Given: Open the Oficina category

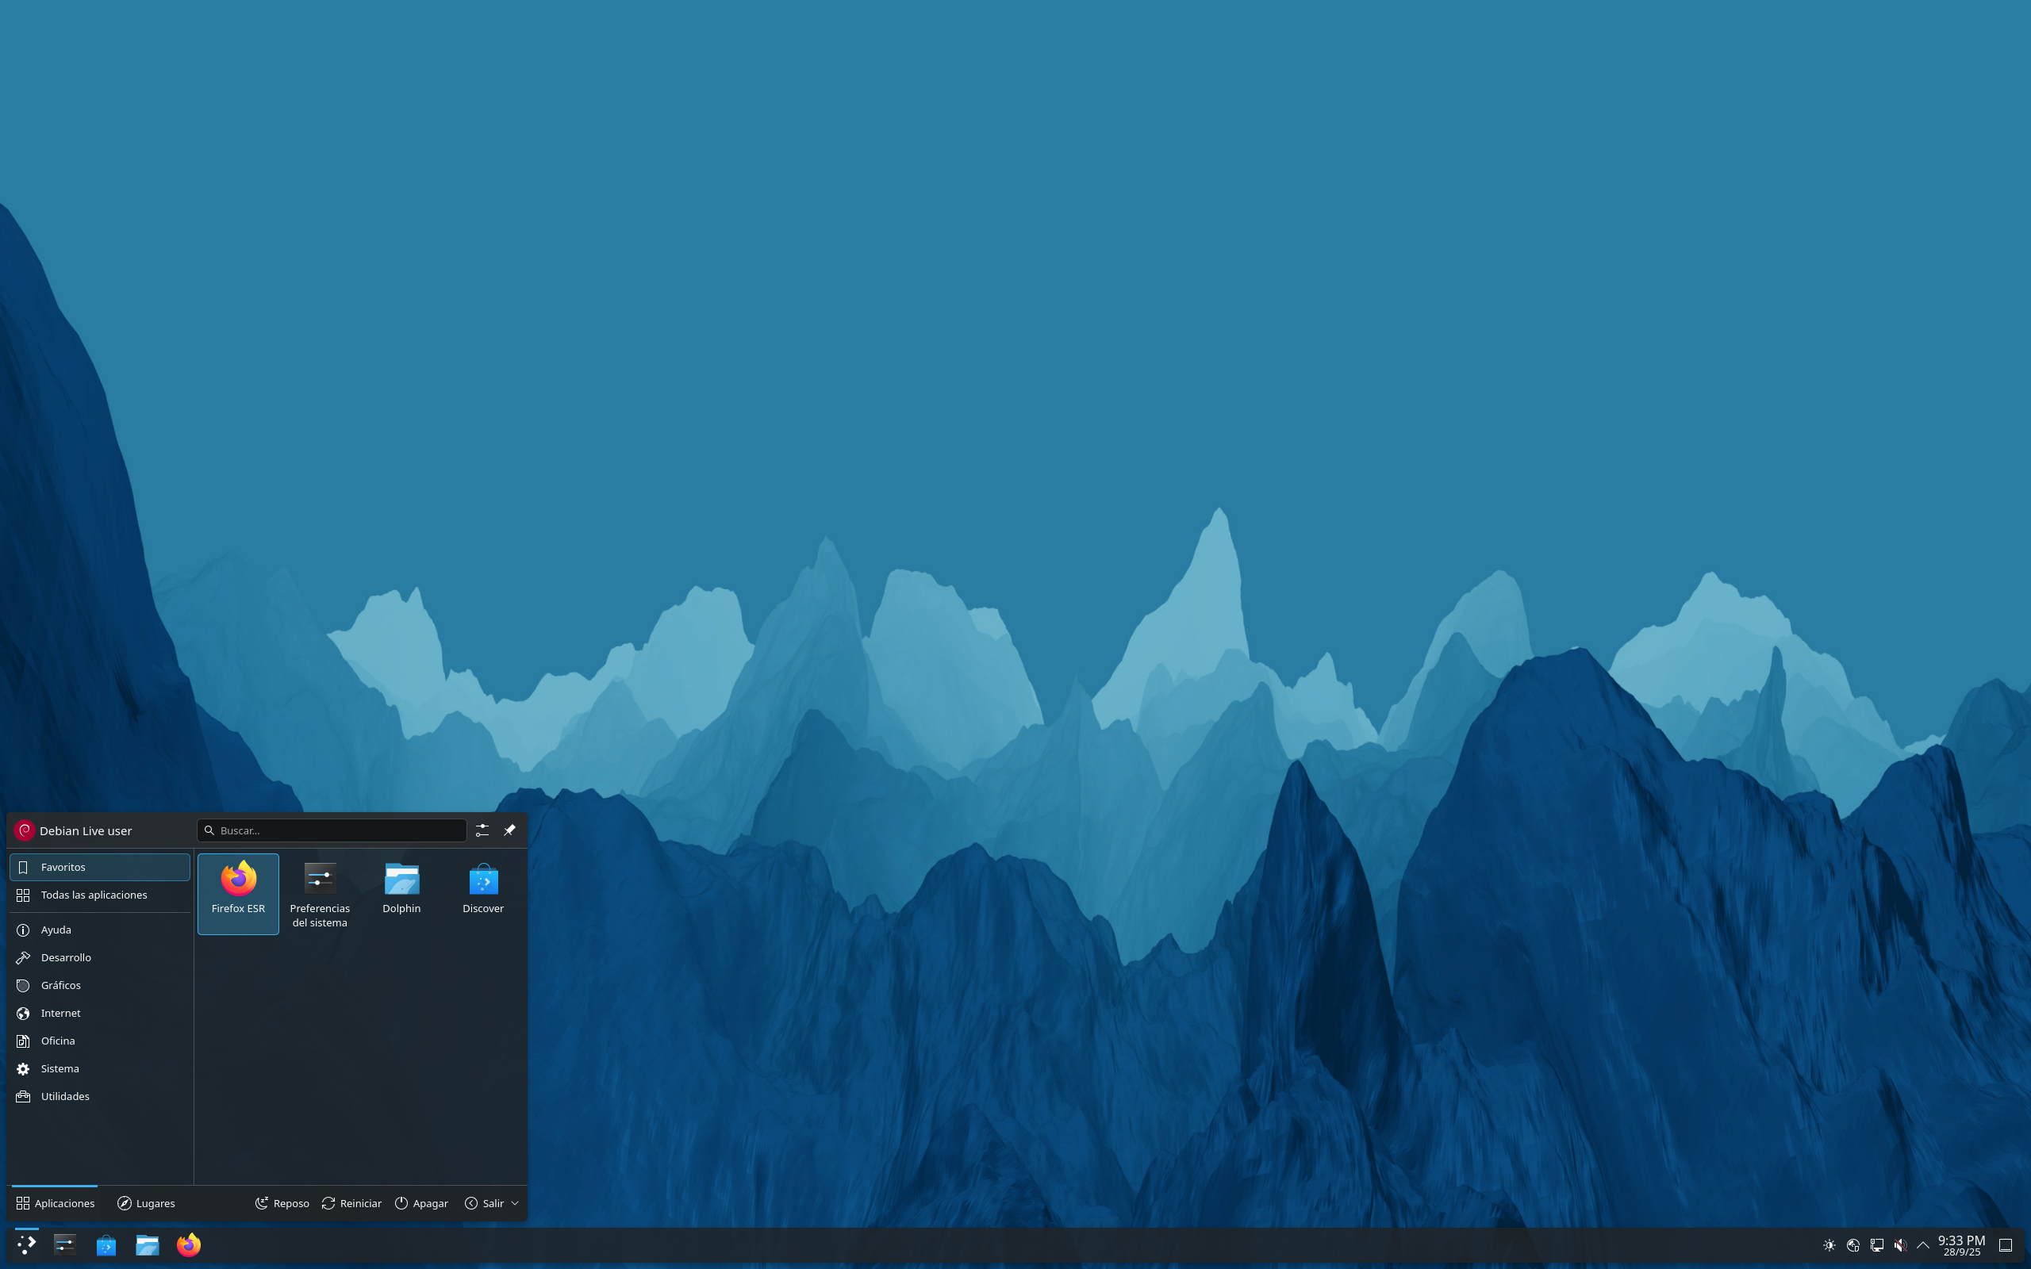Looking at the screenshot, I should pos(100,1040).
